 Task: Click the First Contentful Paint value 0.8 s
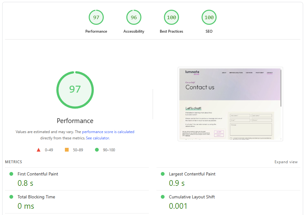coord(25,183)
